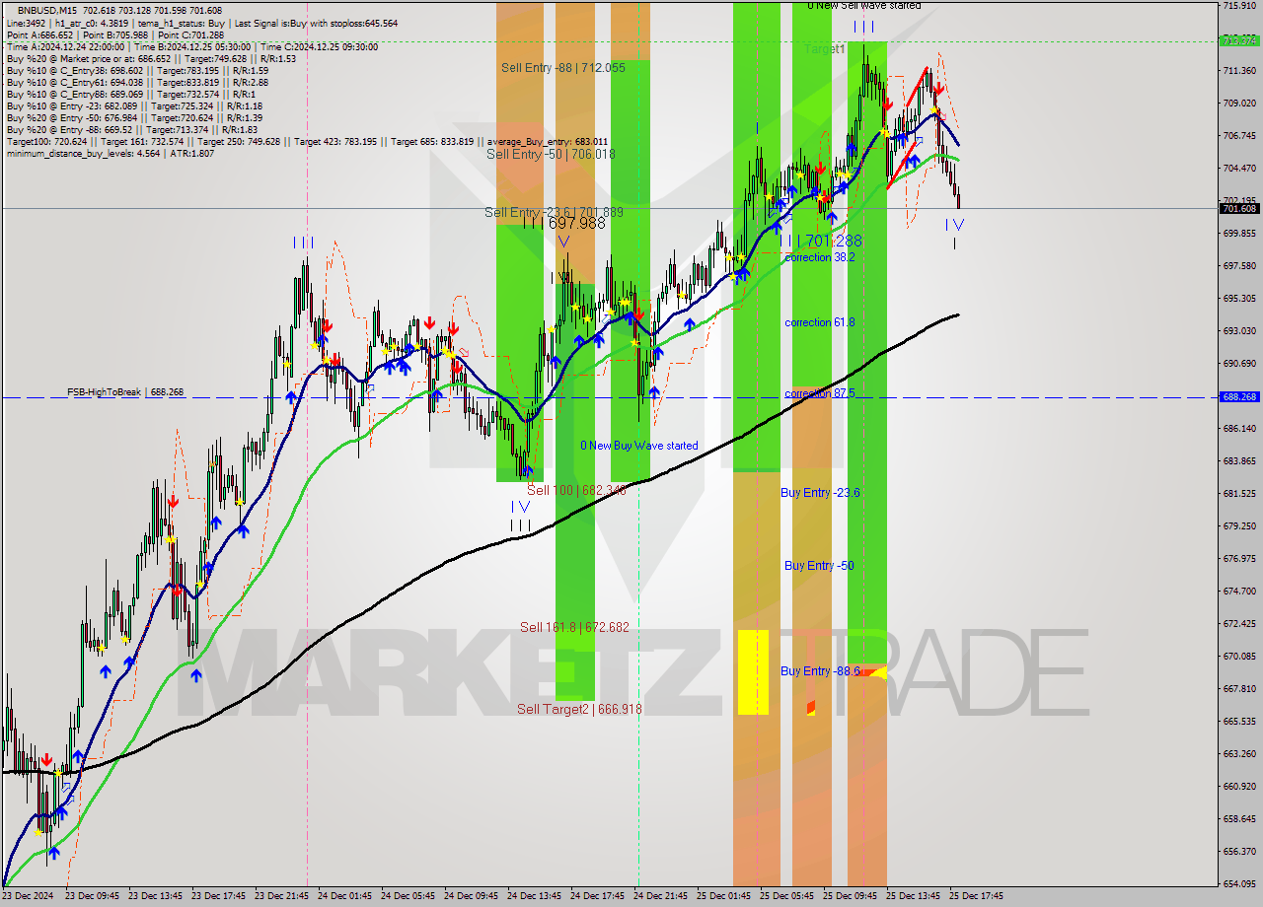Select the current price tag 701.608 on the price axis
Screen dimensions: 1263x907
1239,209
